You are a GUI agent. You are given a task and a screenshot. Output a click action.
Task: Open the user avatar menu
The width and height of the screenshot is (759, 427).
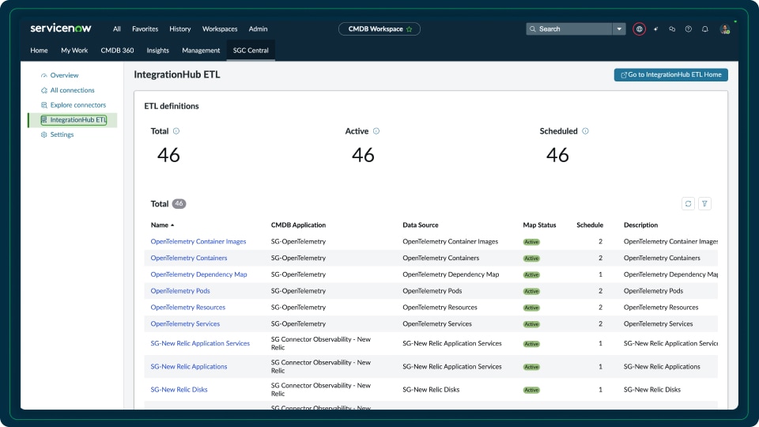click(x=725, y=29)
